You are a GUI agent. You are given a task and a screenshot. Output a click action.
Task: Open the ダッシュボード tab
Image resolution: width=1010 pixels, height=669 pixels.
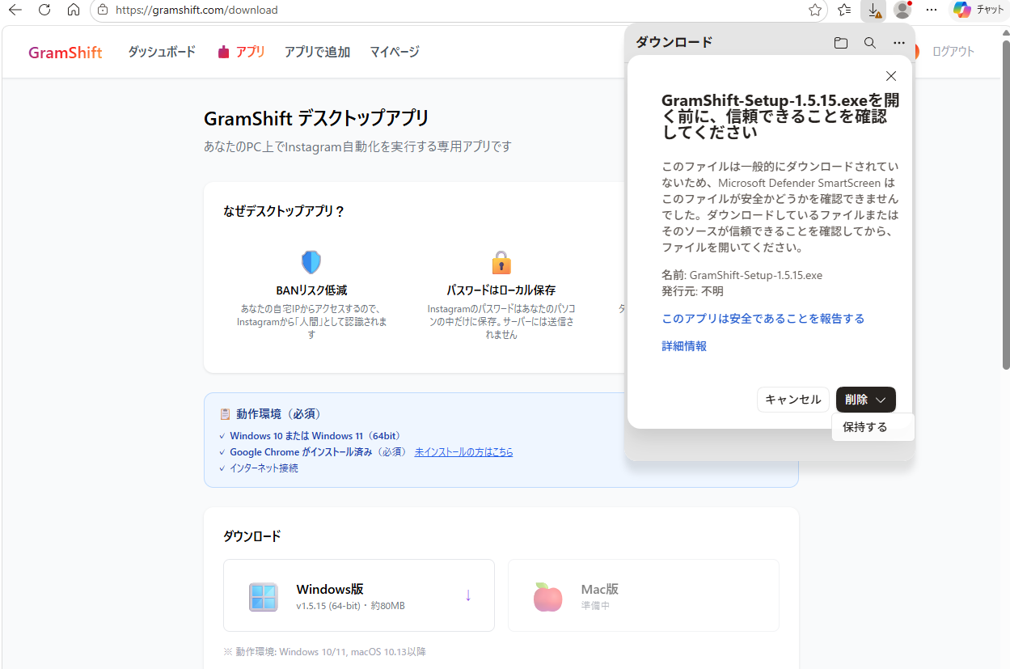[162, 52]
